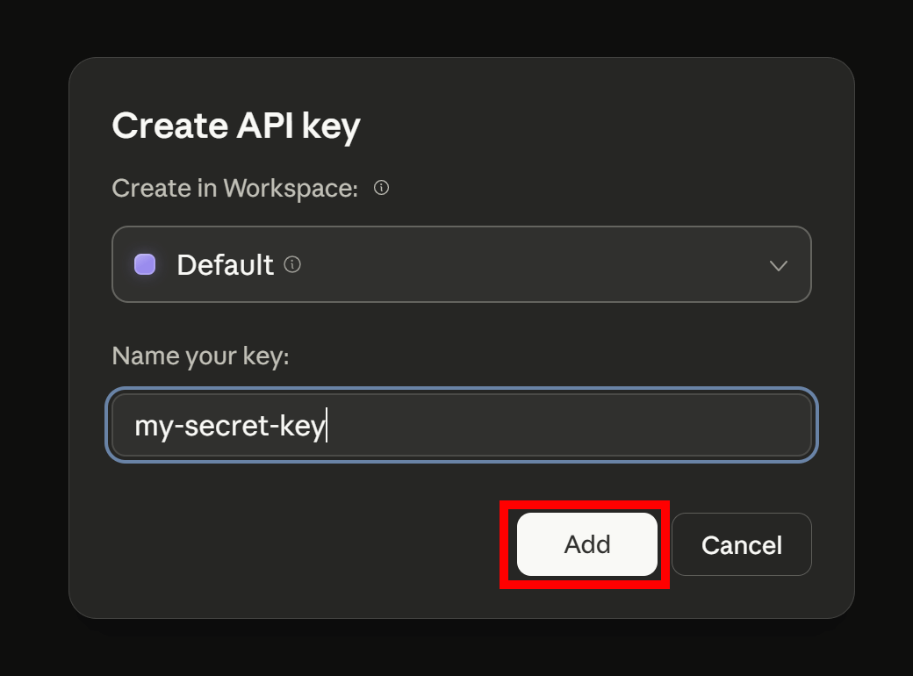The width and height of the screenshot is (913, 676).
Task: Click the Name your key label
Action: pos(200,356)
